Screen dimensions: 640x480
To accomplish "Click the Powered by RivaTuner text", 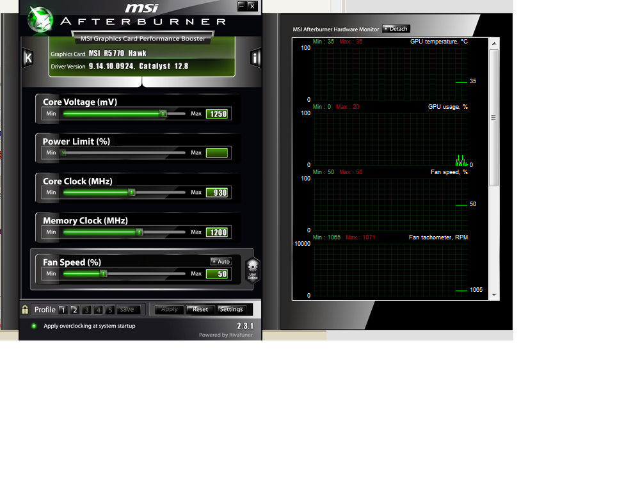I will pyautogui.click(x=226, y=335).
